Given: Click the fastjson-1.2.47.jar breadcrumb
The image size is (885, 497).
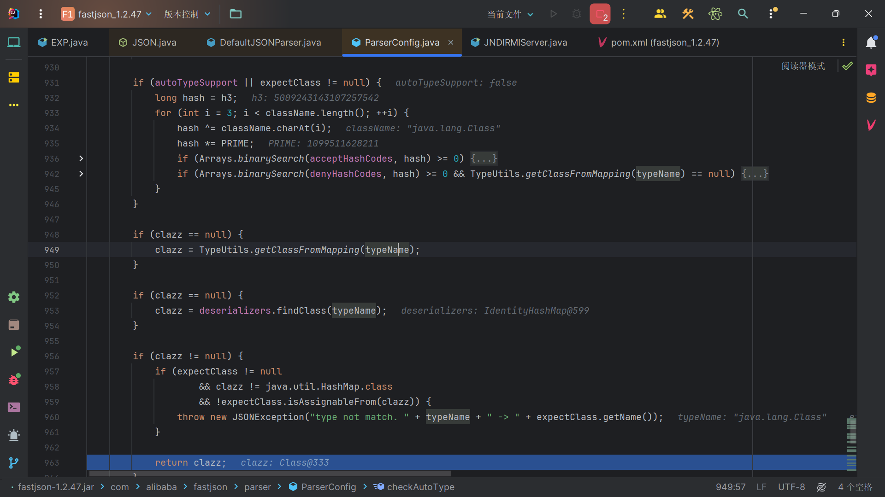Looking at the screenshot, I should [56, 487].
